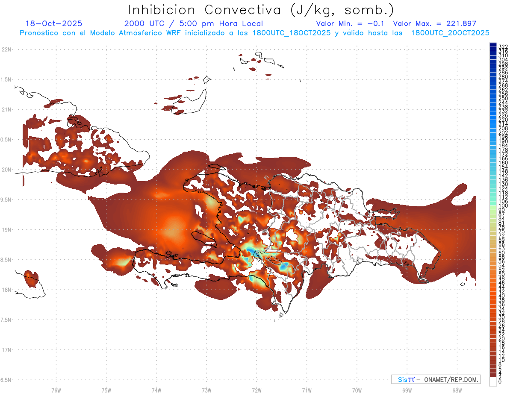Click the 71W longitude label
This screenshot has width=513, height=396.
[x=307, y=390]
